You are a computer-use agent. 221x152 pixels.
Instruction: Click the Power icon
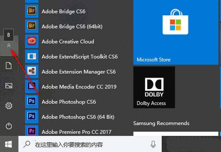point(9,126)
